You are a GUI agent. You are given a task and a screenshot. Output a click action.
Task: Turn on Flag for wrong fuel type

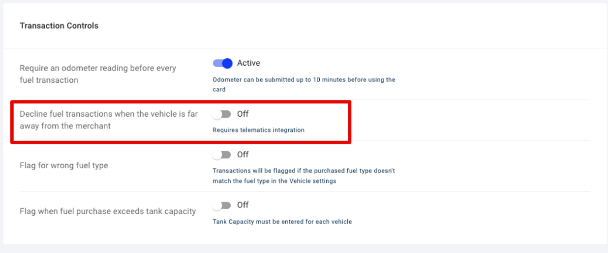click(x=222, y=154)
